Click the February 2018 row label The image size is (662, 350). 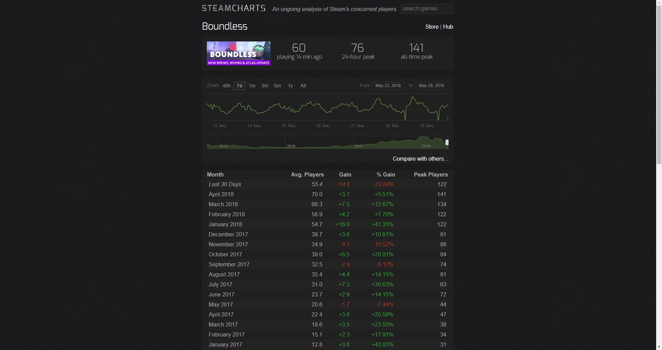[x=227, y=214]
